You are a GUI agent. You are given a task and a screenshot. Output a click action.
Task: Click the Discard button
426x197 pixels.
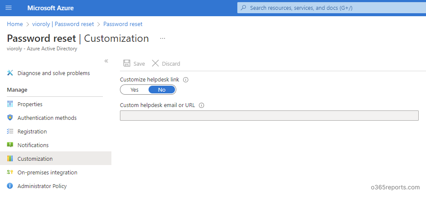coord(166,64)
